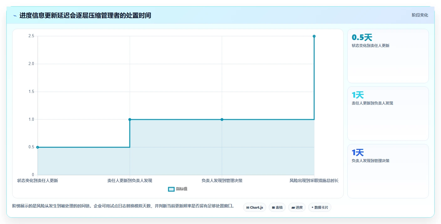Click data point above 负责人发现到管理决策
This screenshot has height=224, width=441.
222,120
